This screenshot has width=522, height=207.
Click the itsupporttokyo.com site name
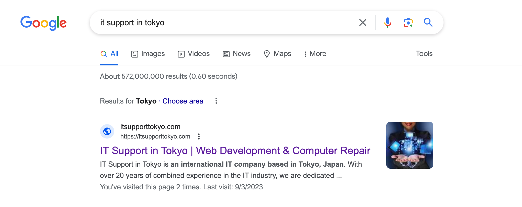150,127
